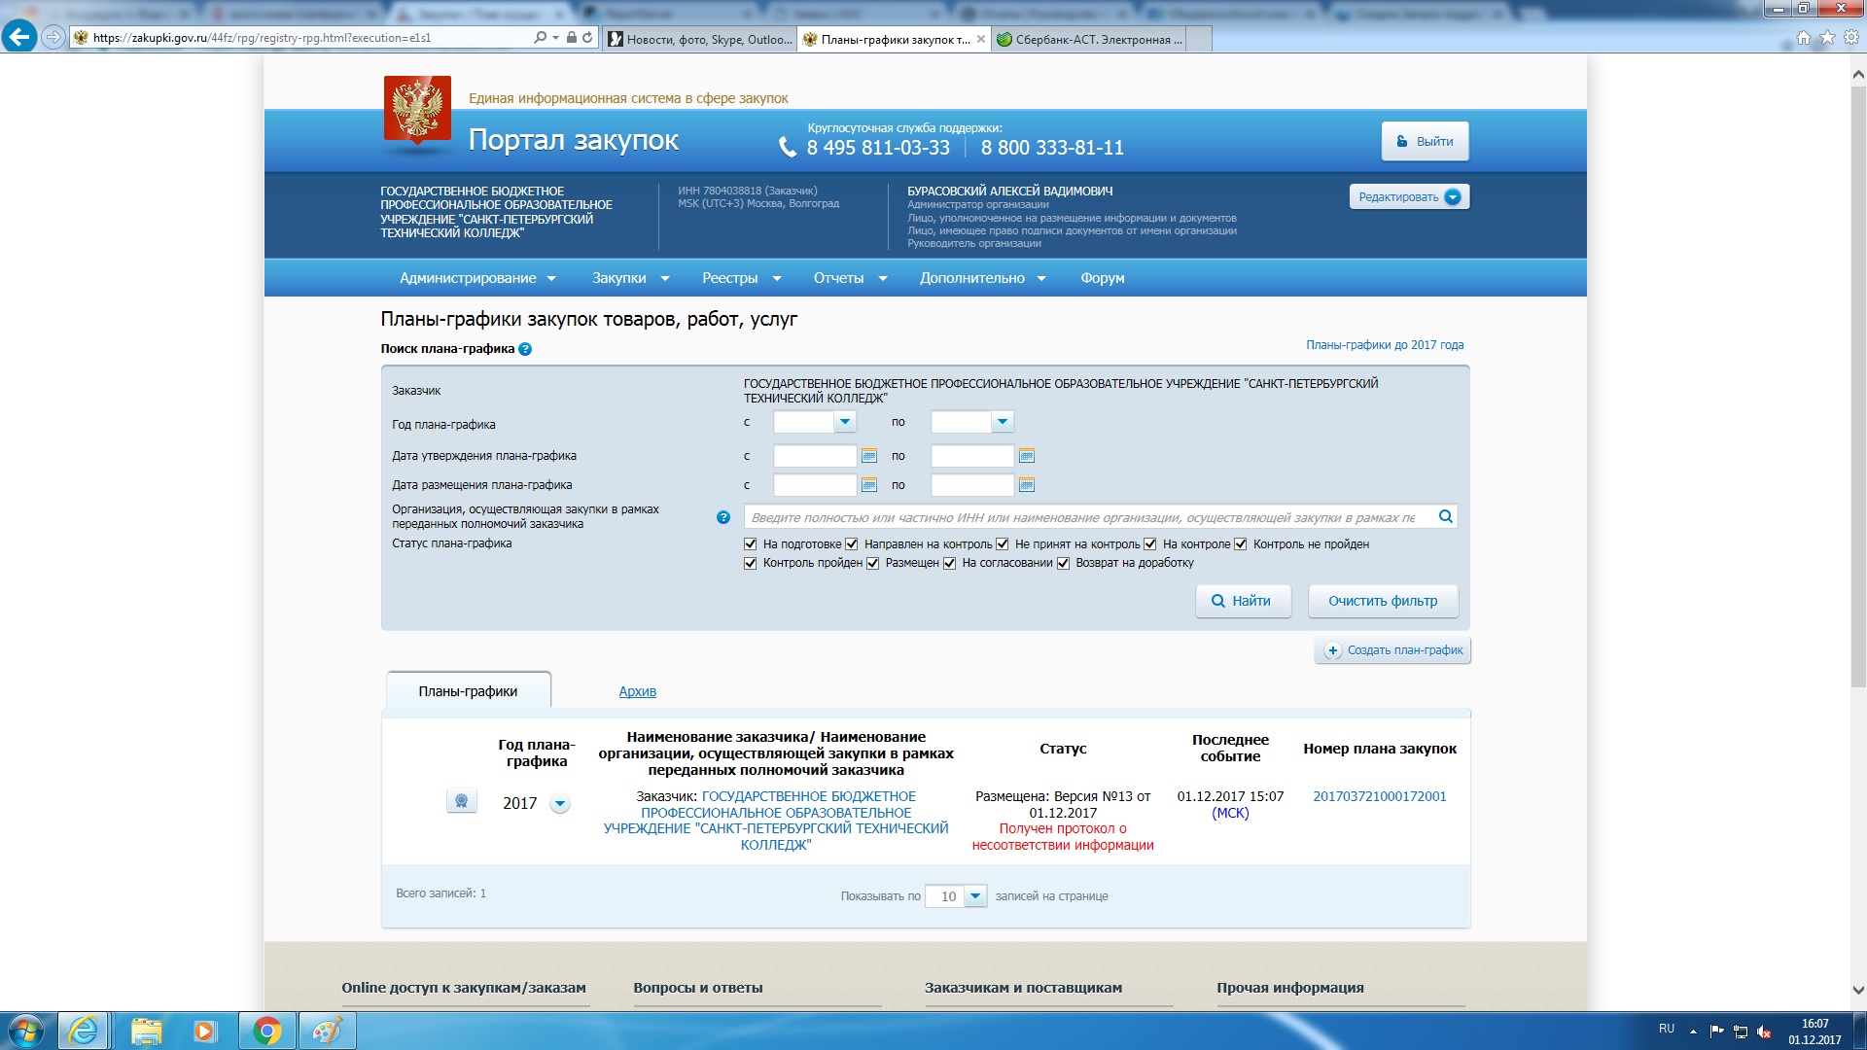Screen dimensions: 1867x1050
Task: Open calendar for approval date start
Action: point(869,456)
